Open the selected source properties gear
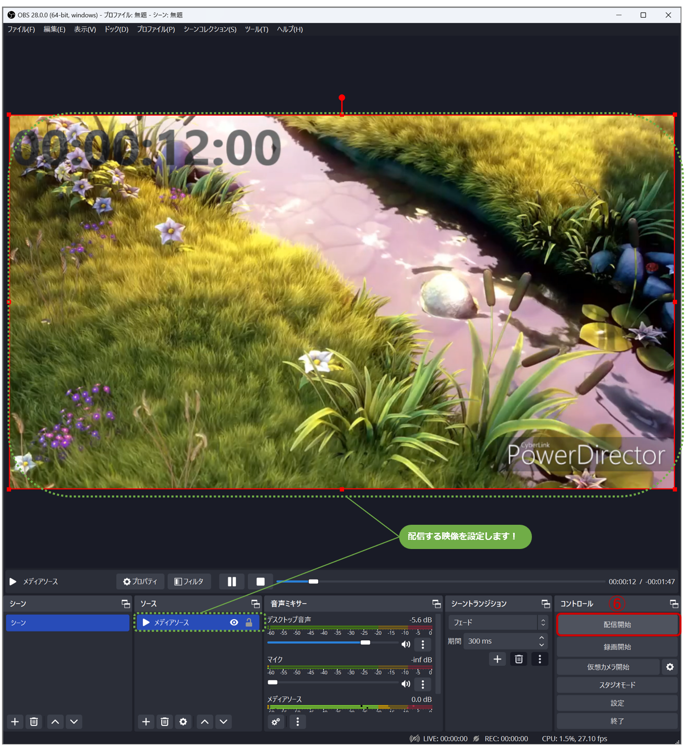 (x=183, y=721)
